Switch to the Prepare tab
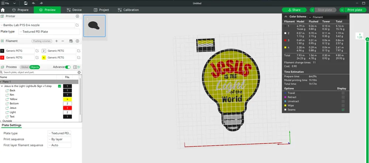The height and width of the screenshot is (163, 369). pos(20,10)
